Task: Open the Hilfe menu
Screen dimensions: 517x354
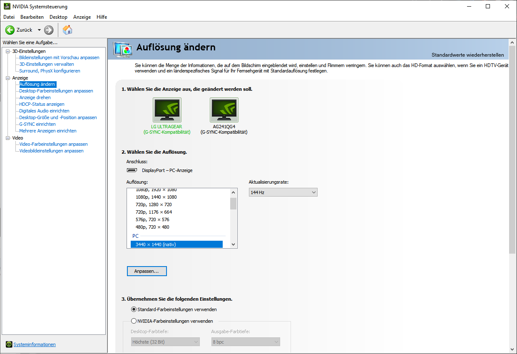Action: 102,17
